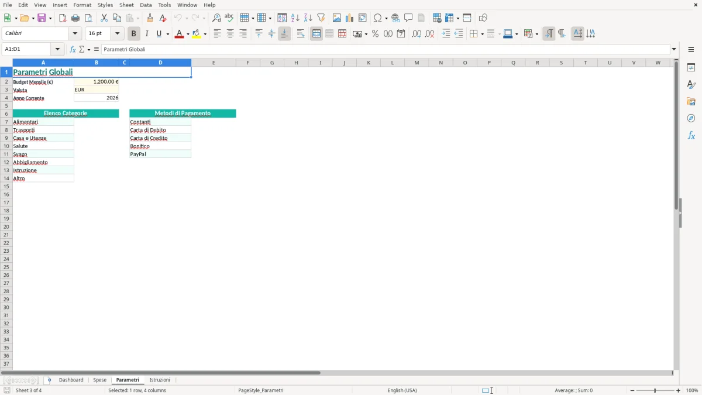
Task: Open the highlight color dropdown arrow
Action: (205, 34)
